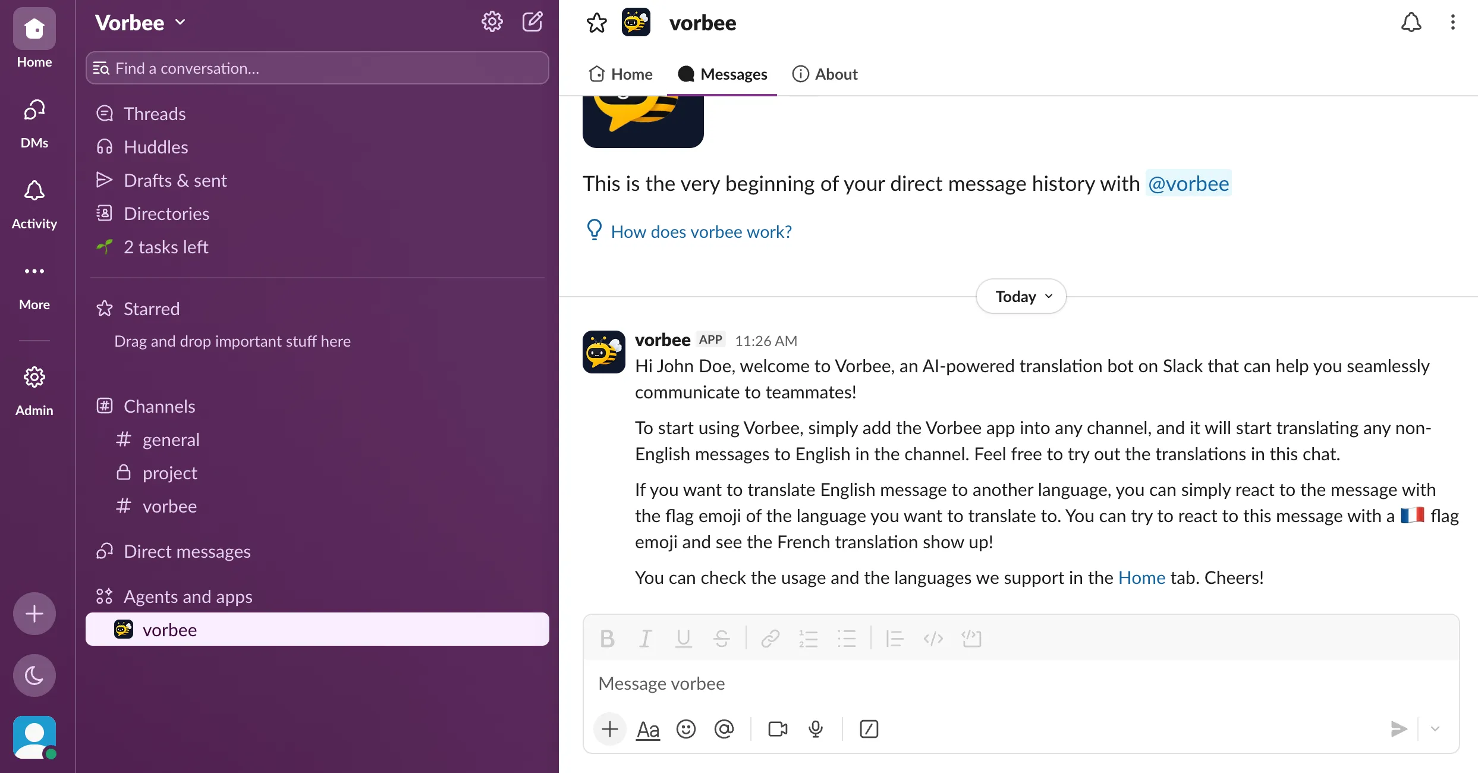Open the Today date dropdown
This screenshot has height=773, width=1478.
[x=1021, y=296]
